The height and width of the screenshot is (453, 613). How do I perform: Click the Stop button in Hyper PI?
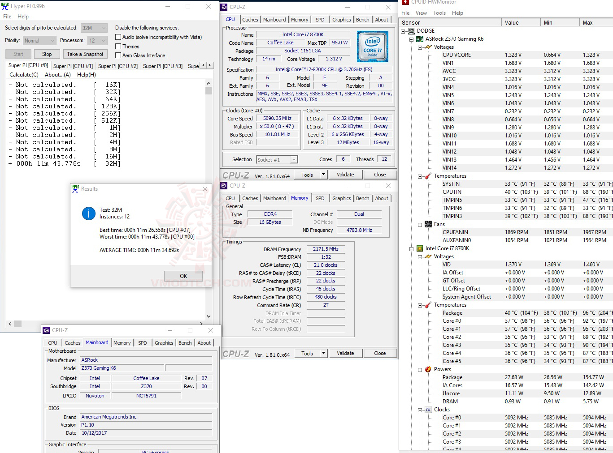point(47,54)
